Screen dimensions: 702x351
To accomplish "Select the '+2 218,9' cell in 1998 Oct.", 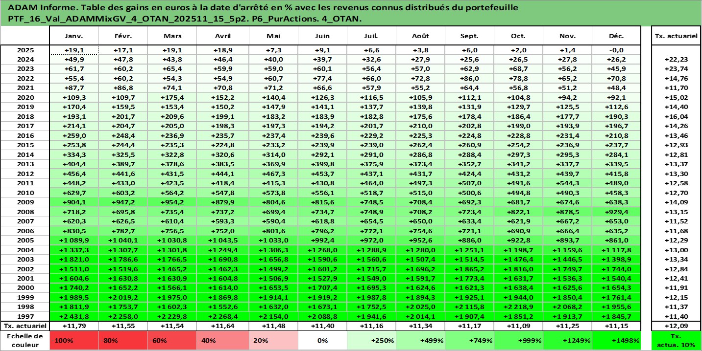I will point(518,307).
